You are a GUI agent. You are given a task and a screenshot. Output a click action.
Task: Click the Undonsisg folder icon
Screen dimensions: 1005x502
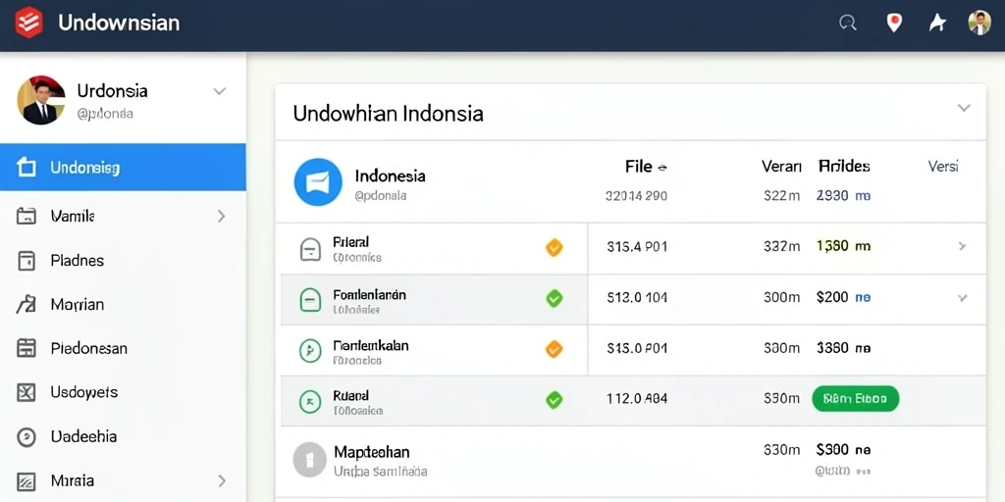point(26,168)
